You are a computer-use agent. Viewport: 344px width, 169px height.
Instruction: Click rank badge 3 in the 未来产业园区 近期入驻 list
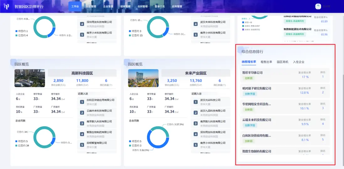click(x=195, y=124)
